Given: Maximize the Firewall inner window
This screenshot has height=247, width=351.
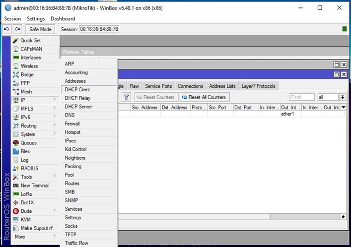Looking at the screenshot, I should [337, 74].
